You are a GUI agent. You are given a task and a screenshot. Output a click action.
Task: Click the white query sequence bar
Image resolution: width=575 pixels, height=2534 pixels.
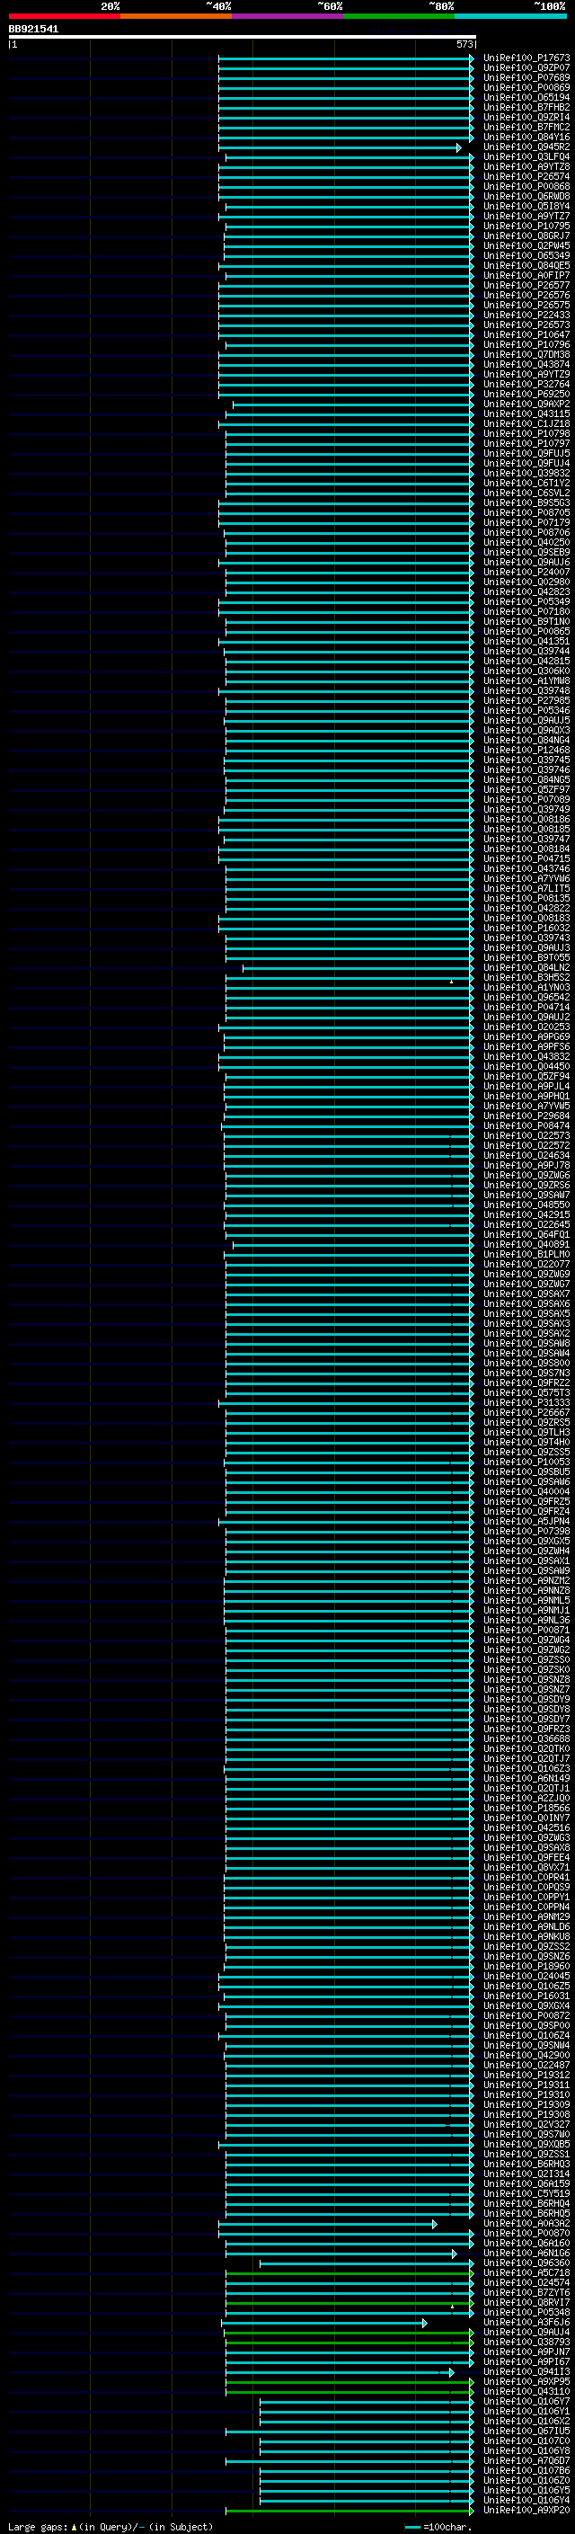242,36
